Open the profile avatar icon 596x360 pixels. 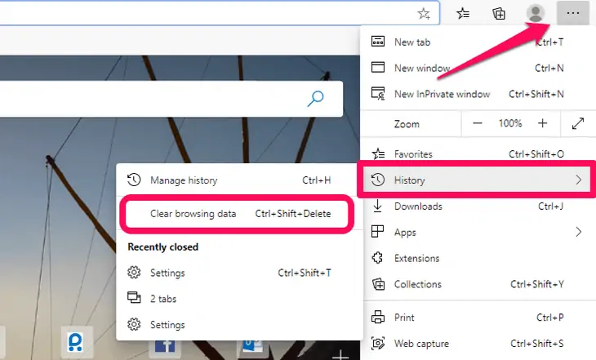(x=536, y=13)
